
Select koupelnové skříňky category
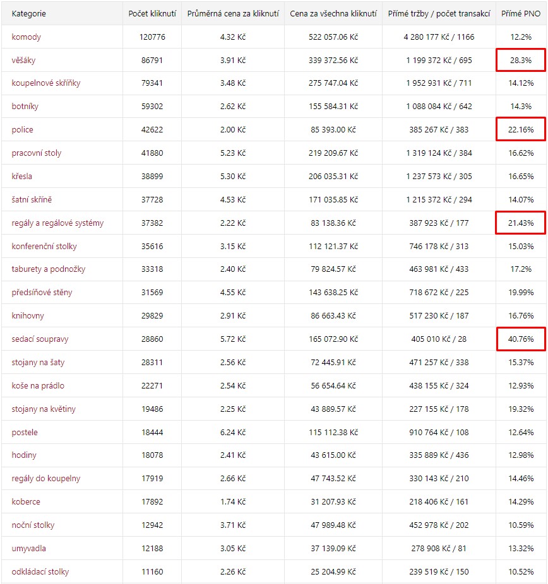coord(46,83)
